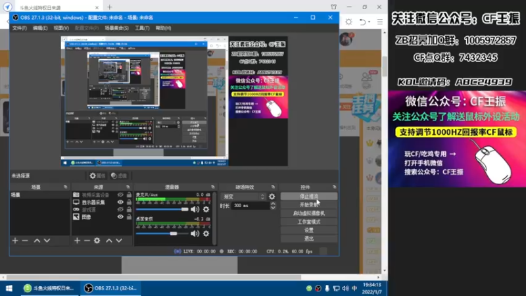Click the 开始录制 button
Screen dimensions: 526x296
coord(309,205)
